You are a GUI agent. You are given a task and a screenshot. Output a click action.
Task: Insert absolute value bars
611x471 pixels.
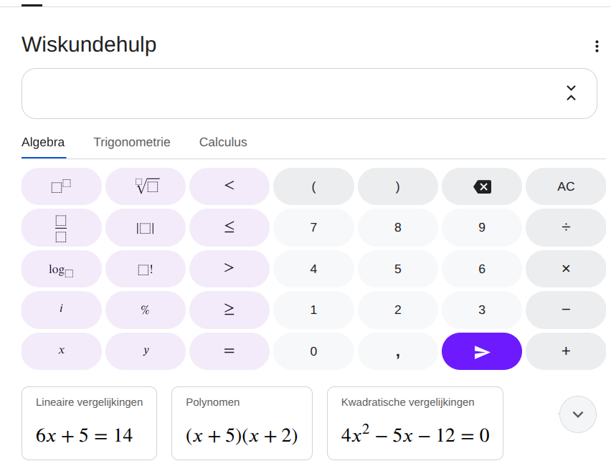tap(146, 227)
